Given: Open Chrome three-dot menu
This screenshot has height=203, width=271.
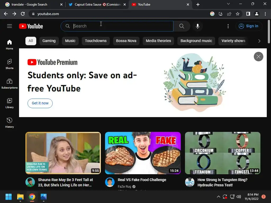Looking at the screenshot, I should [x=265, y=14].
